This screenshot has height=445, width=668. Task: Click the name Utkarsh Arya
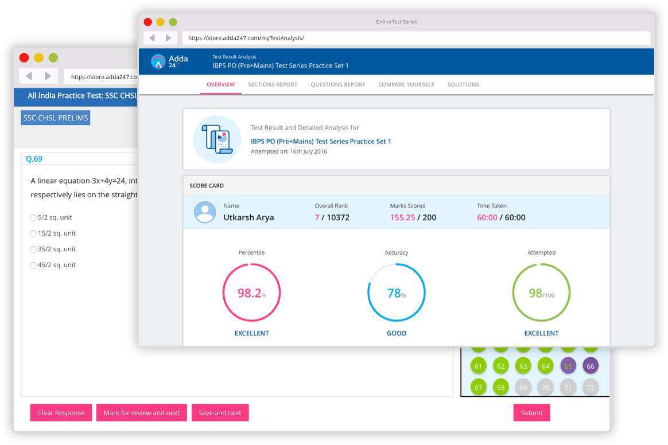pos(249,217)
